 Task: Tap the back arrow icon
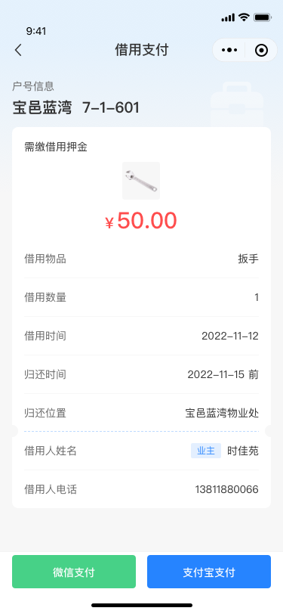(x=18, y=50)
